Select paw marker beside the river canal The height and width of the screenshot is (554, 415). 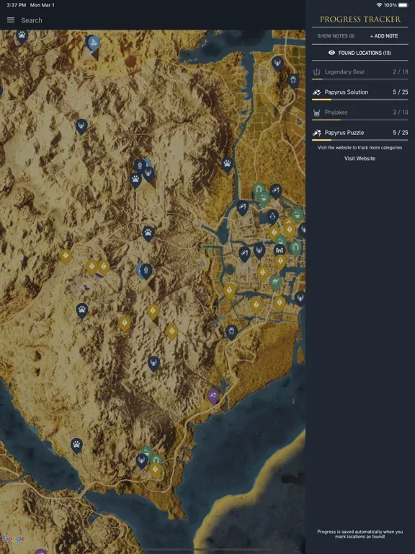[227, 164]
